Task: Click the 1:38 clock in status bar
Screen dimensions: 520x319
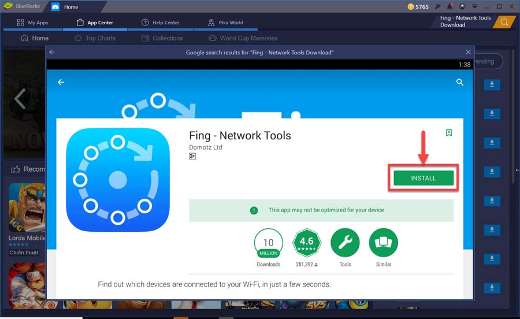Action: (x=465, y=65)
